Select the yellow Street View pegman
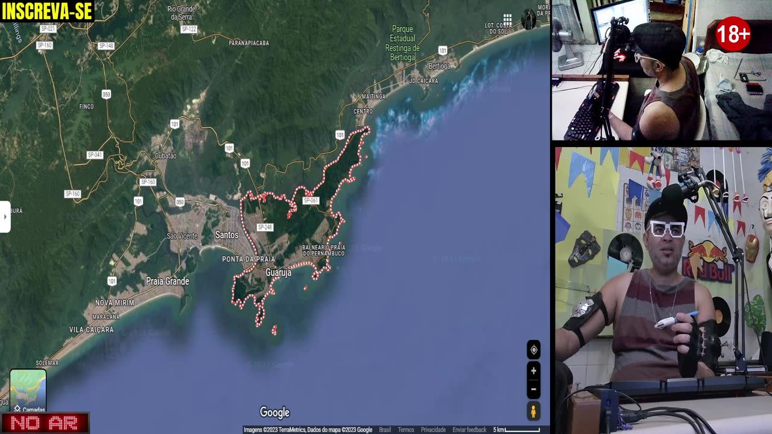This screenshot has width=772, height=434. click(533, 412)
